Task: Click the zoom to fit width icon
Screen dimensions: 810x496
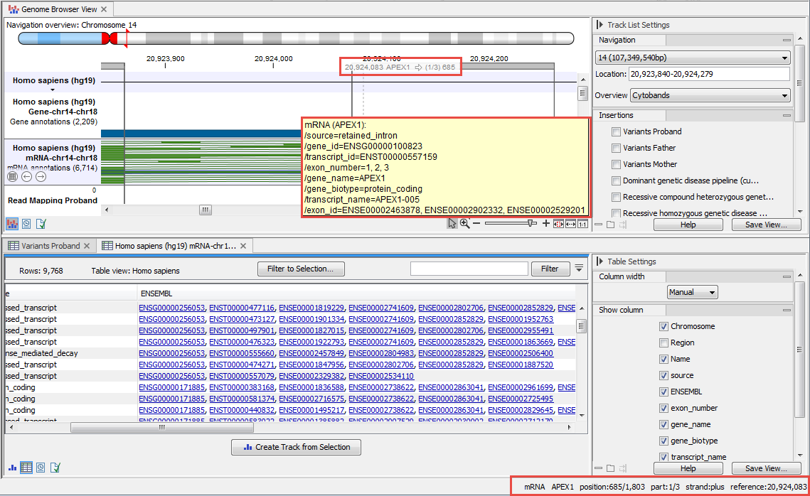Action: [x=558, y=224]
